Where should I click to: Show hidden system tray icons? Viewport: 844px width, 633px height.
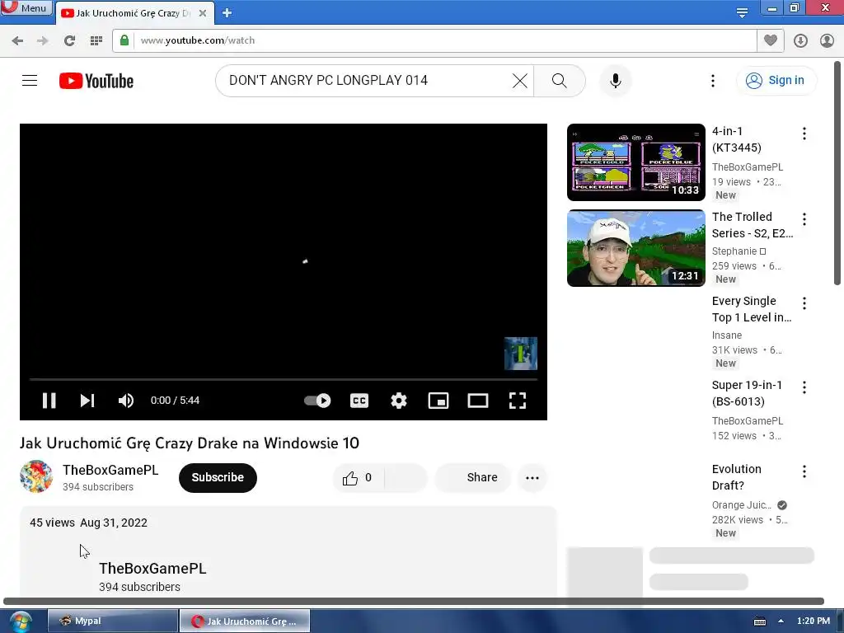click(x=781, y=621)
